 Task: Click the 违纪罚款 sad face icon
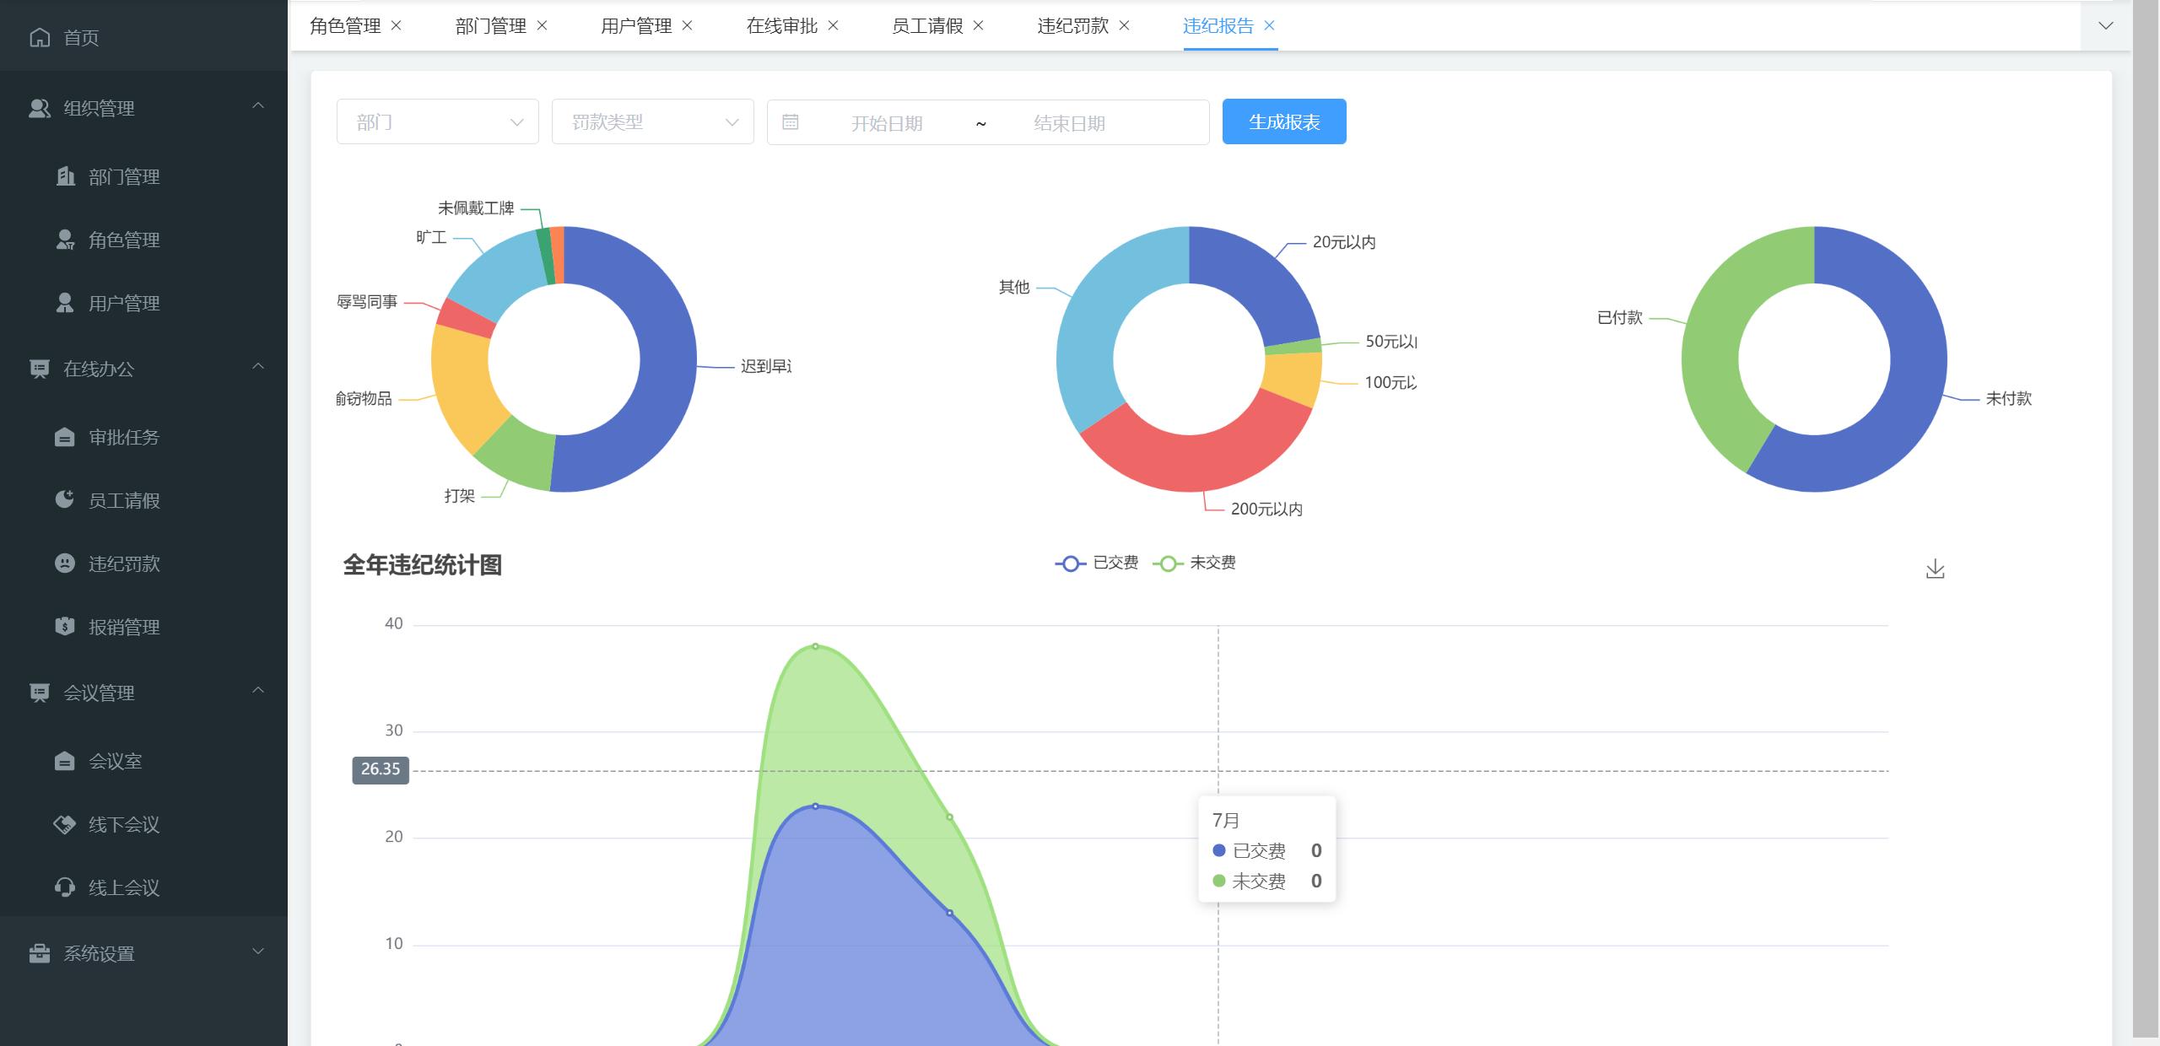tap(65, 563)
